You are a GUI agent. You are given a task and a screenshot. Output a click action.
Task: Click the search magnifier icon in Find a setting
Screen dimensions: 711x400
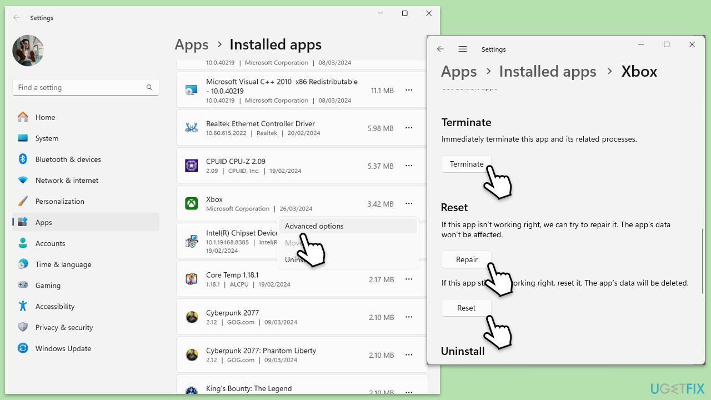tap(149, 87)
